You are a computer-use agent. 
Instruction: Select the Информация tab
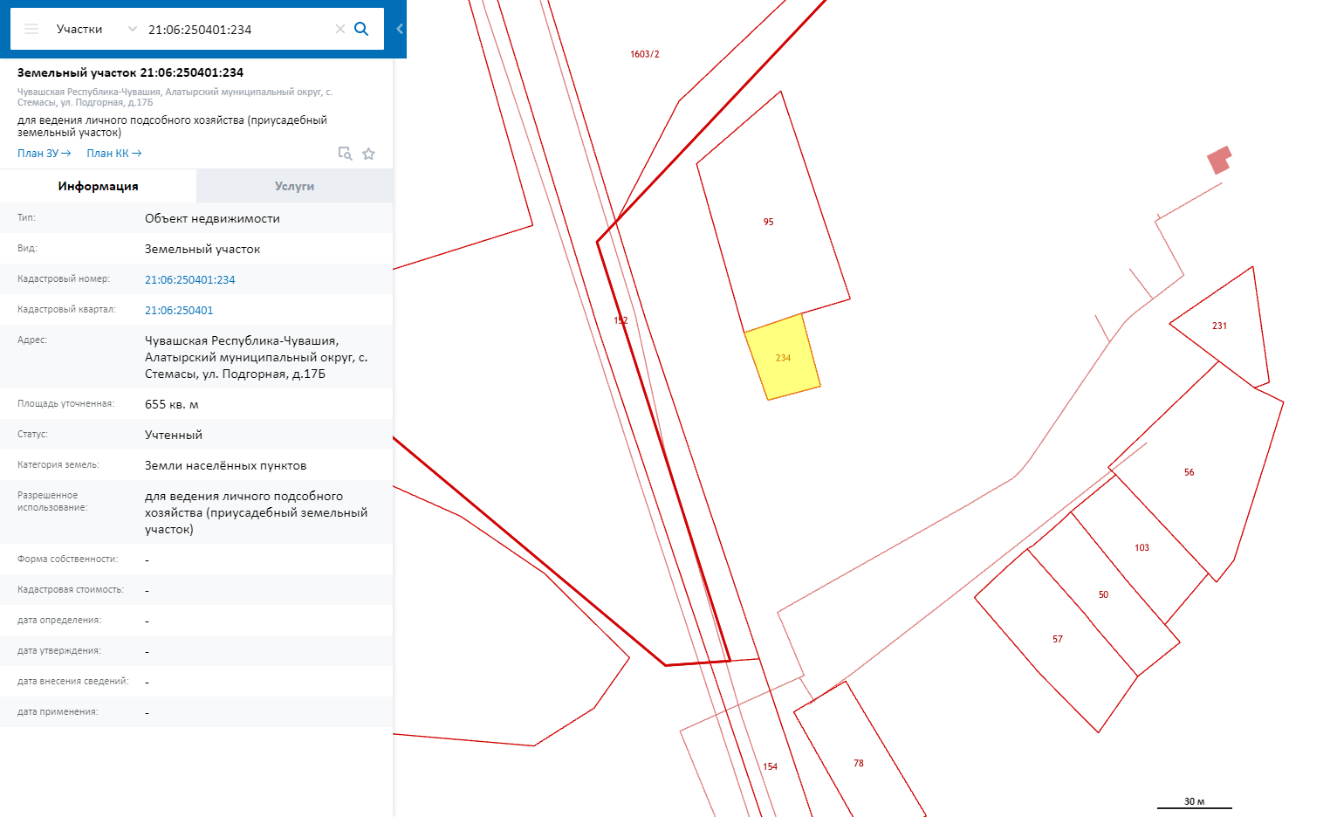[x=98, y=186]
